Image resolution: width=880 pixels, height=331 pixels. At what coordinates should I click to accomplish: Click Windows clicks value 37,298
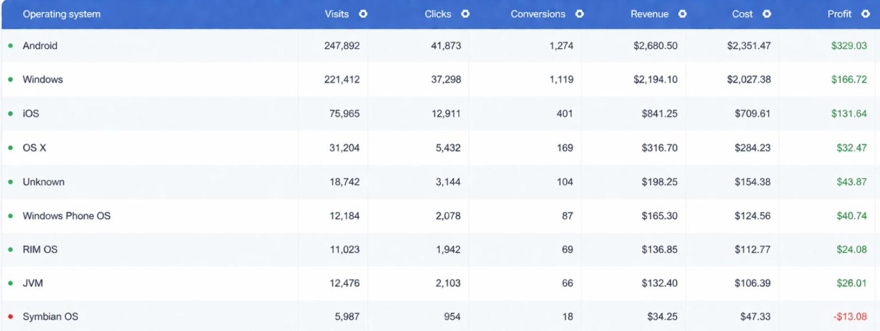[446, 80]
